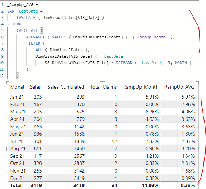Click the _RampUp_AVG measure name in line 1

coord(20,5)
